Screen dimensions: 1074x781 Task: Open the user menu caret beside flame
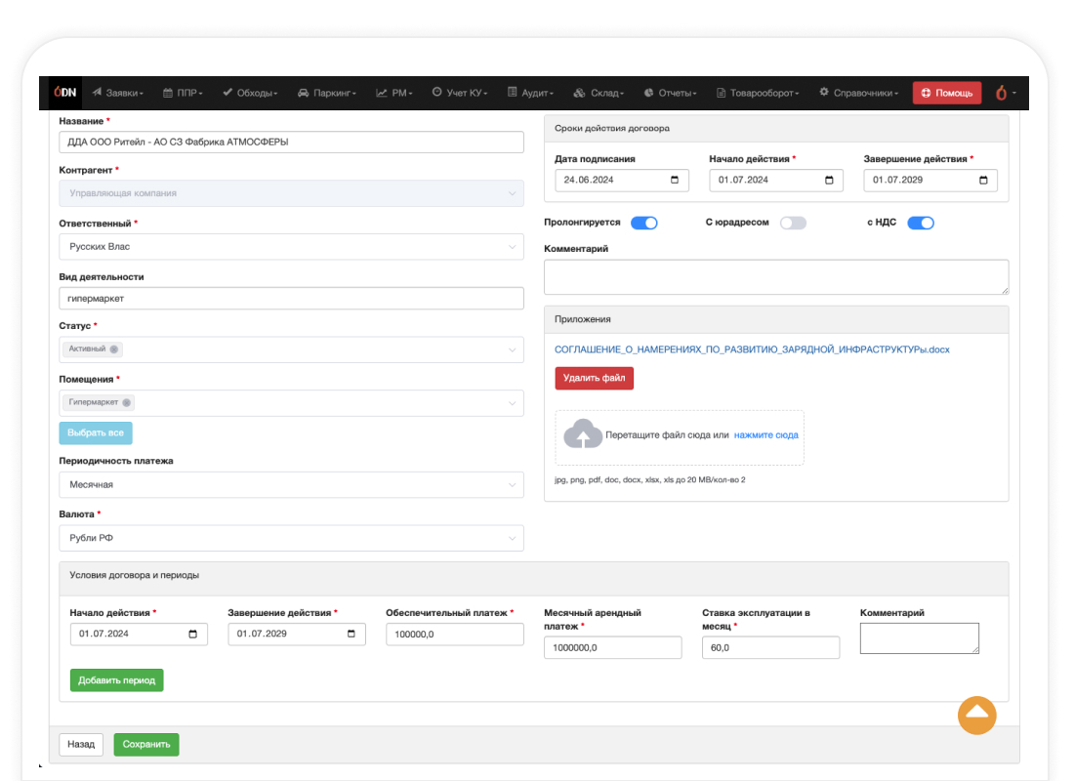1014,93
